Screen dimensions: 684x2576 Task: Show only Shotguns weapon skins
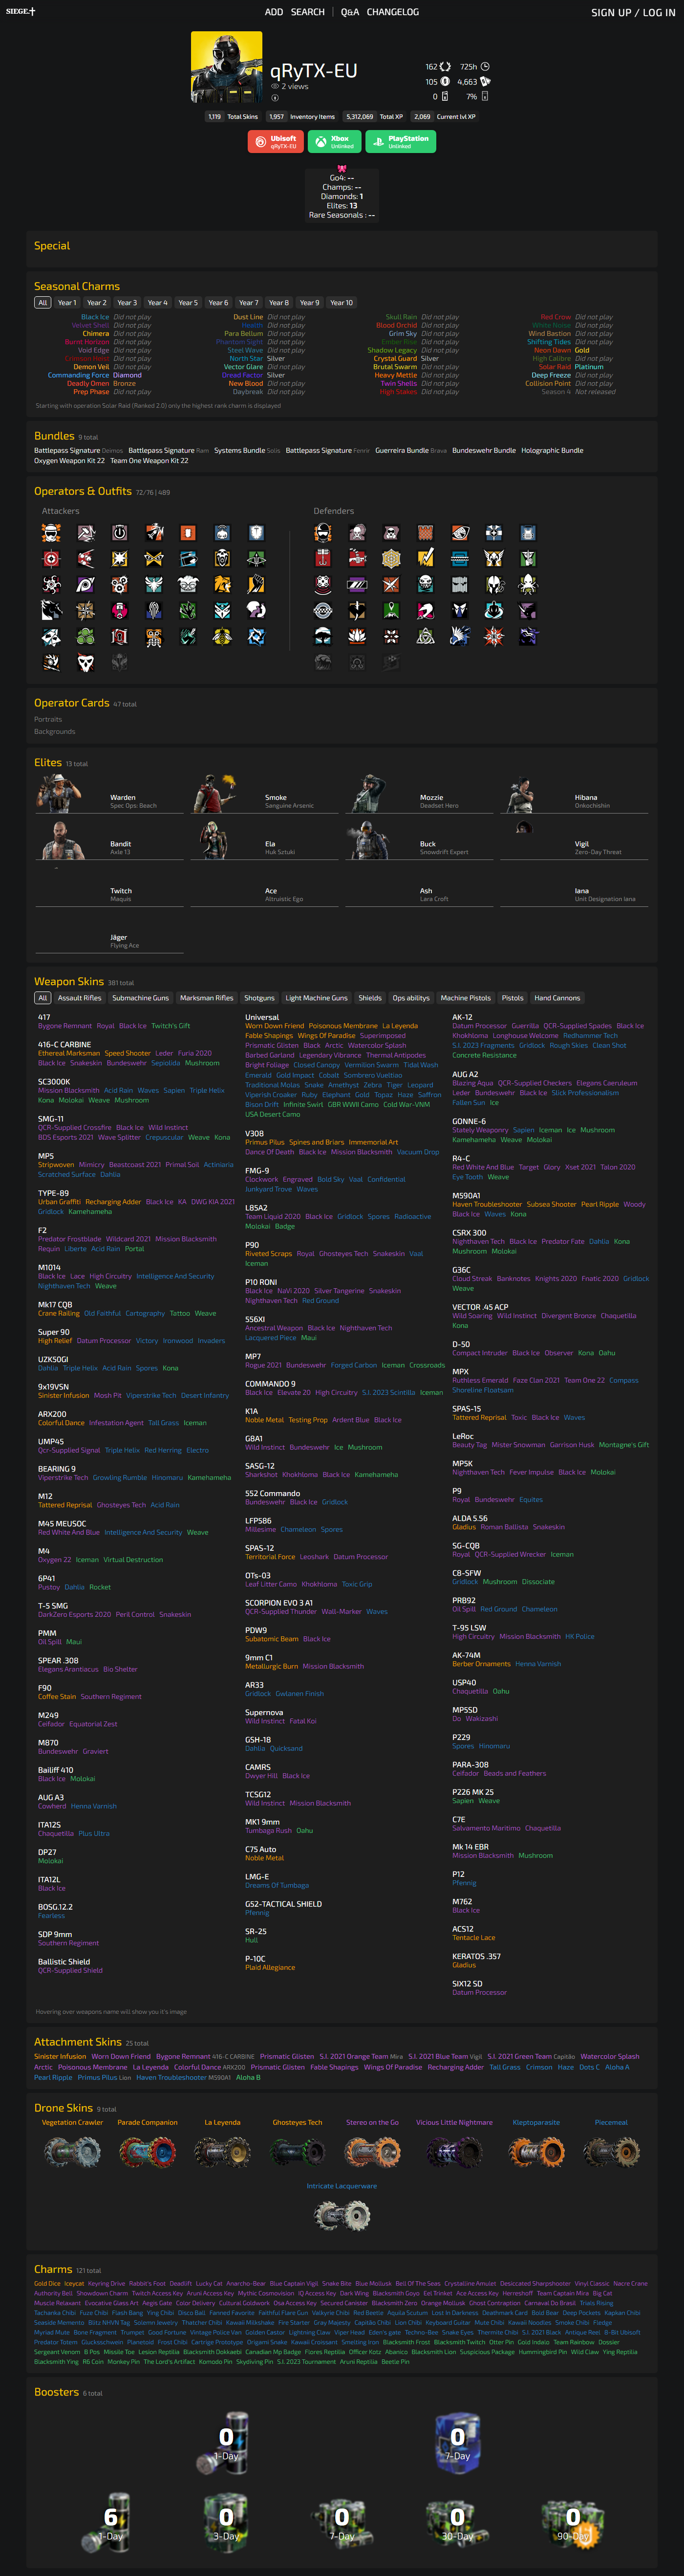coord(260,998)
